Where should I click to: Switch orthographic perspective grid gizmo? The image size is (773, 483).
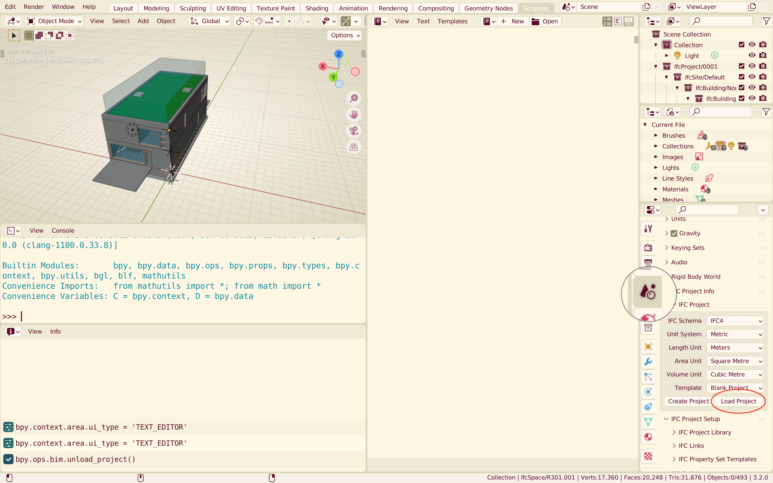[353, 147]
